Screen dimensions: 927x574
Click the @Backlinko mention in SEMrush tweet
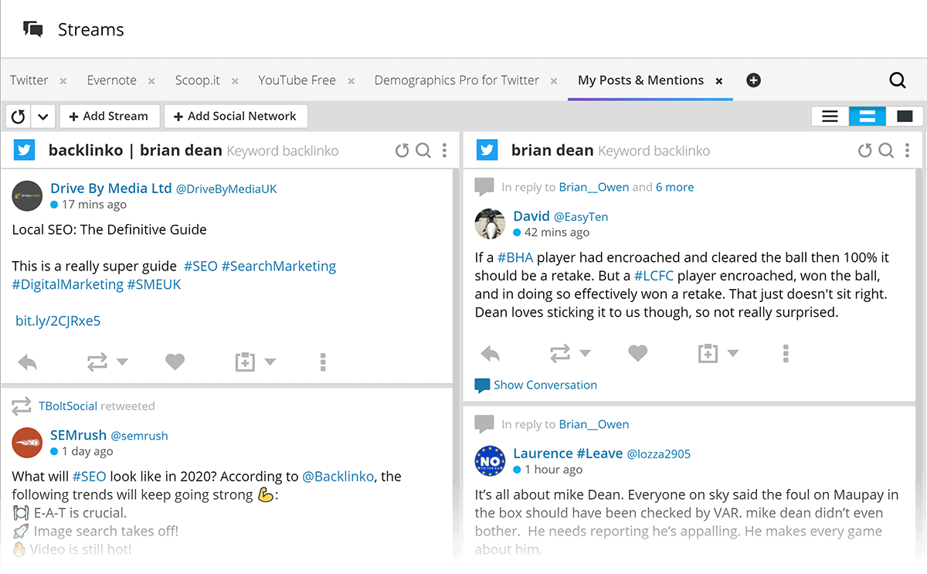pyautogui.click(x=338, y=476)
